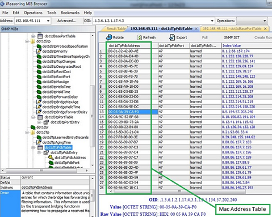Open the Operations menu
Screen dimensions: 272x217
pos(33,12)
